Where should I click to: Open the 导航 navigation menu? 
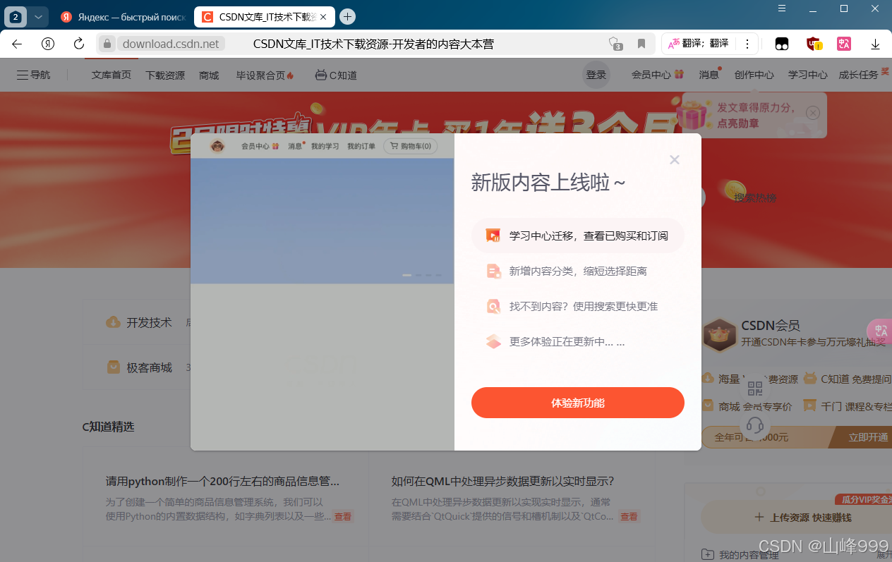tap(34, 75)
